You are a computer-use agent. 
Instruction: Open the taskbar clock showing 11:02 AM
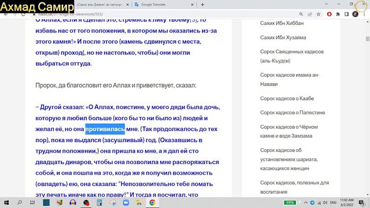tap(347, 203)
